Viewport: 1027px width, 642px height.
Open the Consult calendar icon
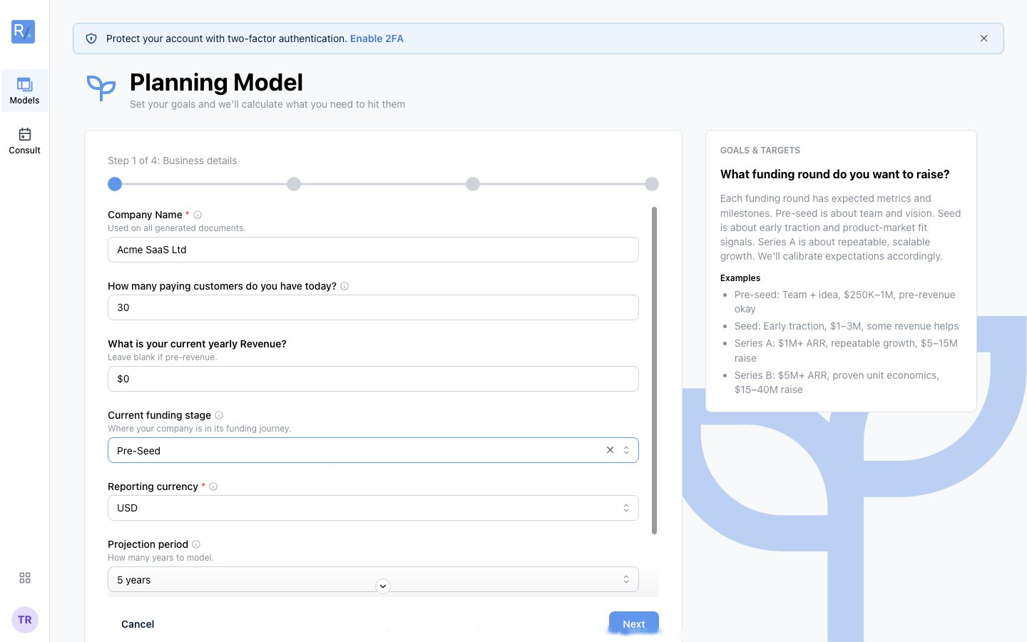click(25, 134)
